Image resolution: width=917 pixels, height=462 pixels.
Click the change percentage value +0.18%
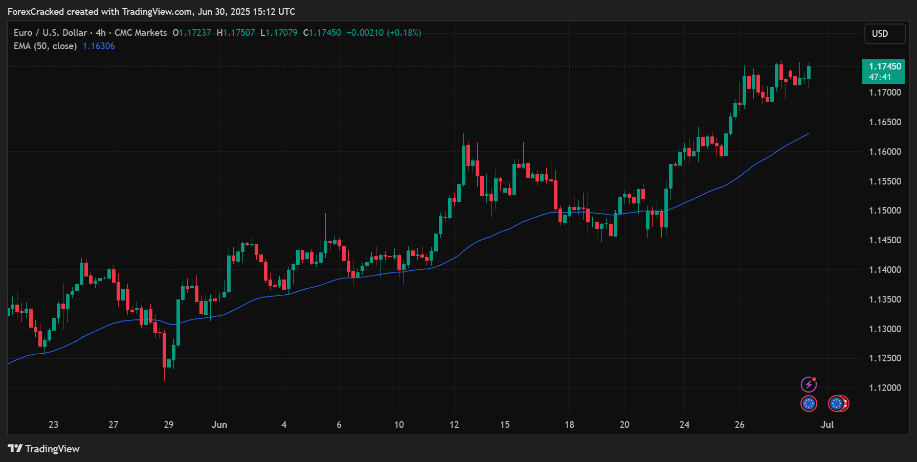point(405,32)
